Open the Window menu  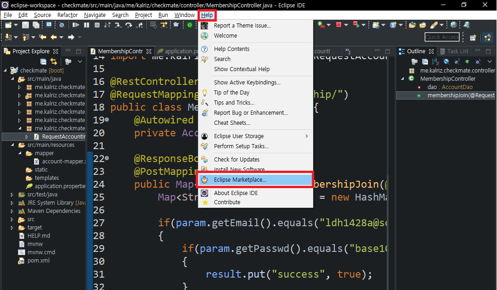(184, 15)
